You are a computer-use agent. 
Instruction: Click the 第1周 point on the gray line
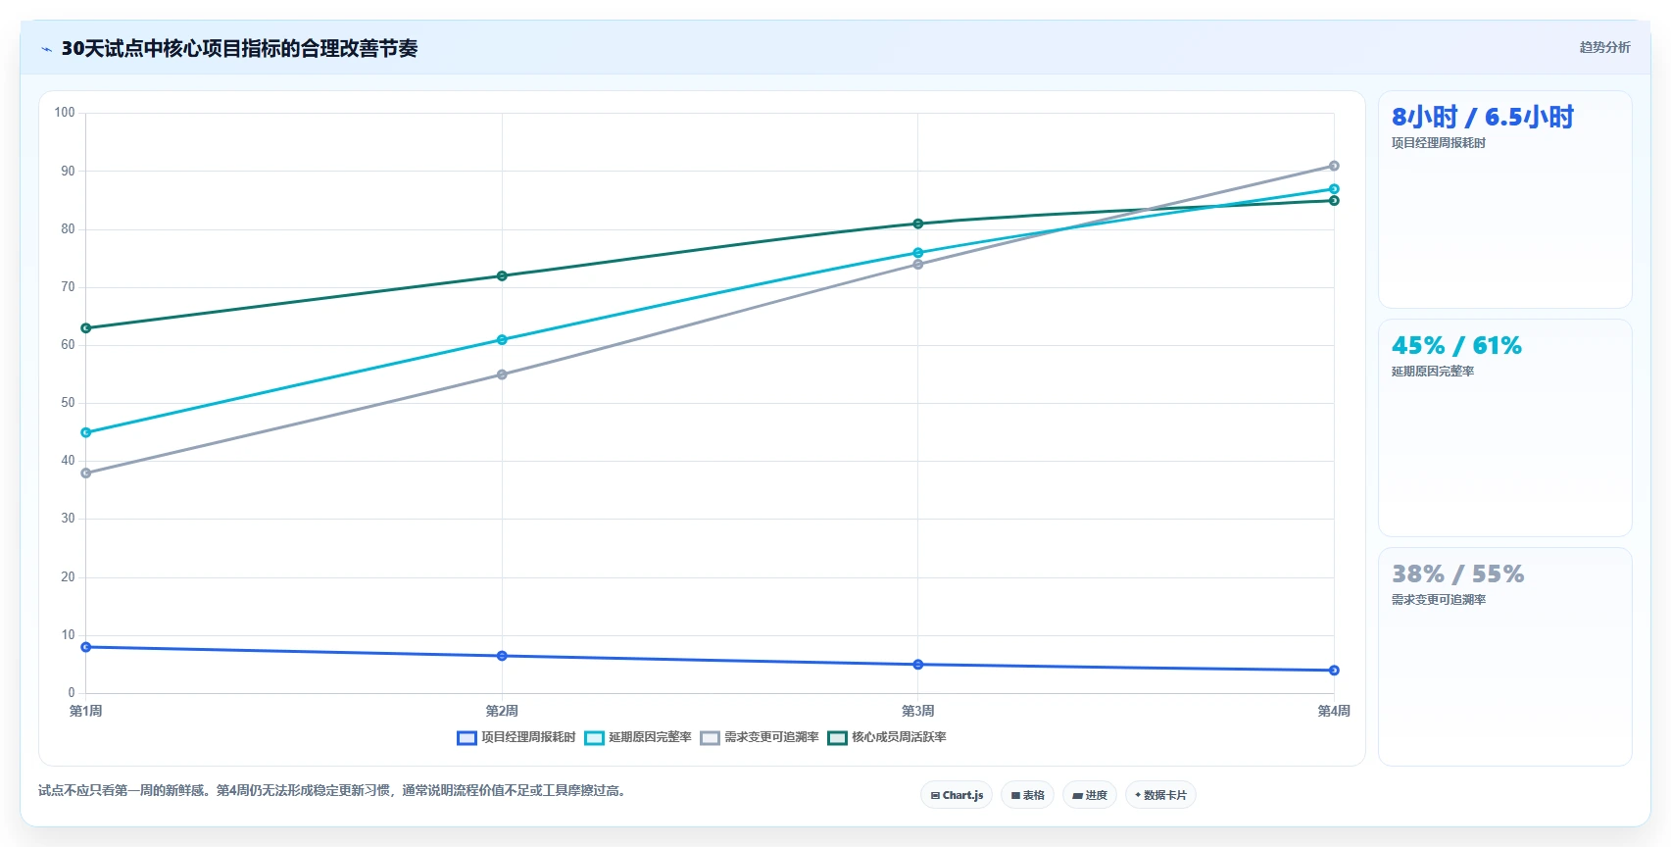click(x=86, y=473)
